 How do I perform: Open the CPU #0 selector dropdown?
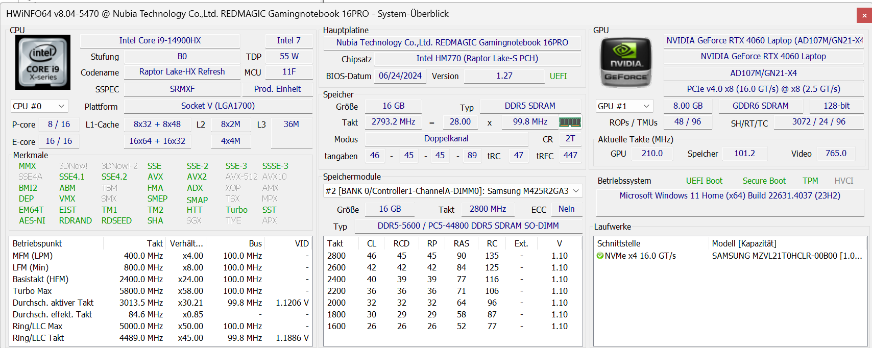[39, 106]
